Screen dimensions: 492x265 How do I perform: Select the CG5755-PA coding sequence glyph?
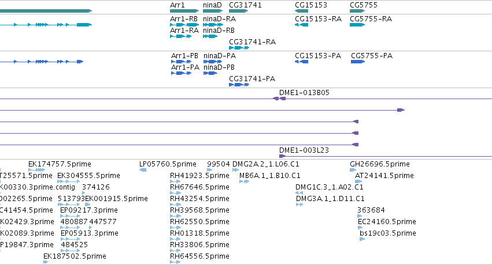358,62
